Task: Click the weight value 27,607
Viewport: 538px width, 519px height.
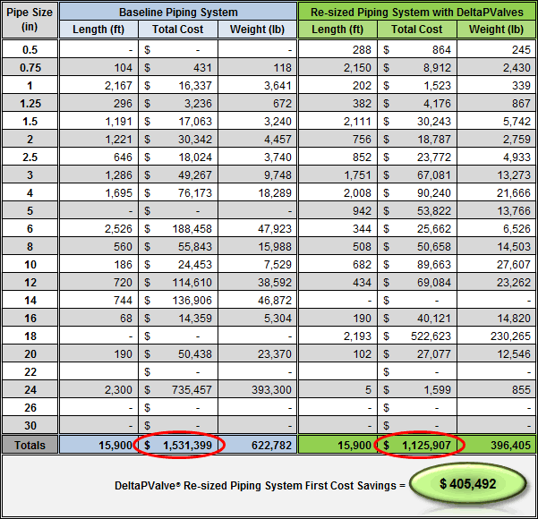Action: pos(514,265)
